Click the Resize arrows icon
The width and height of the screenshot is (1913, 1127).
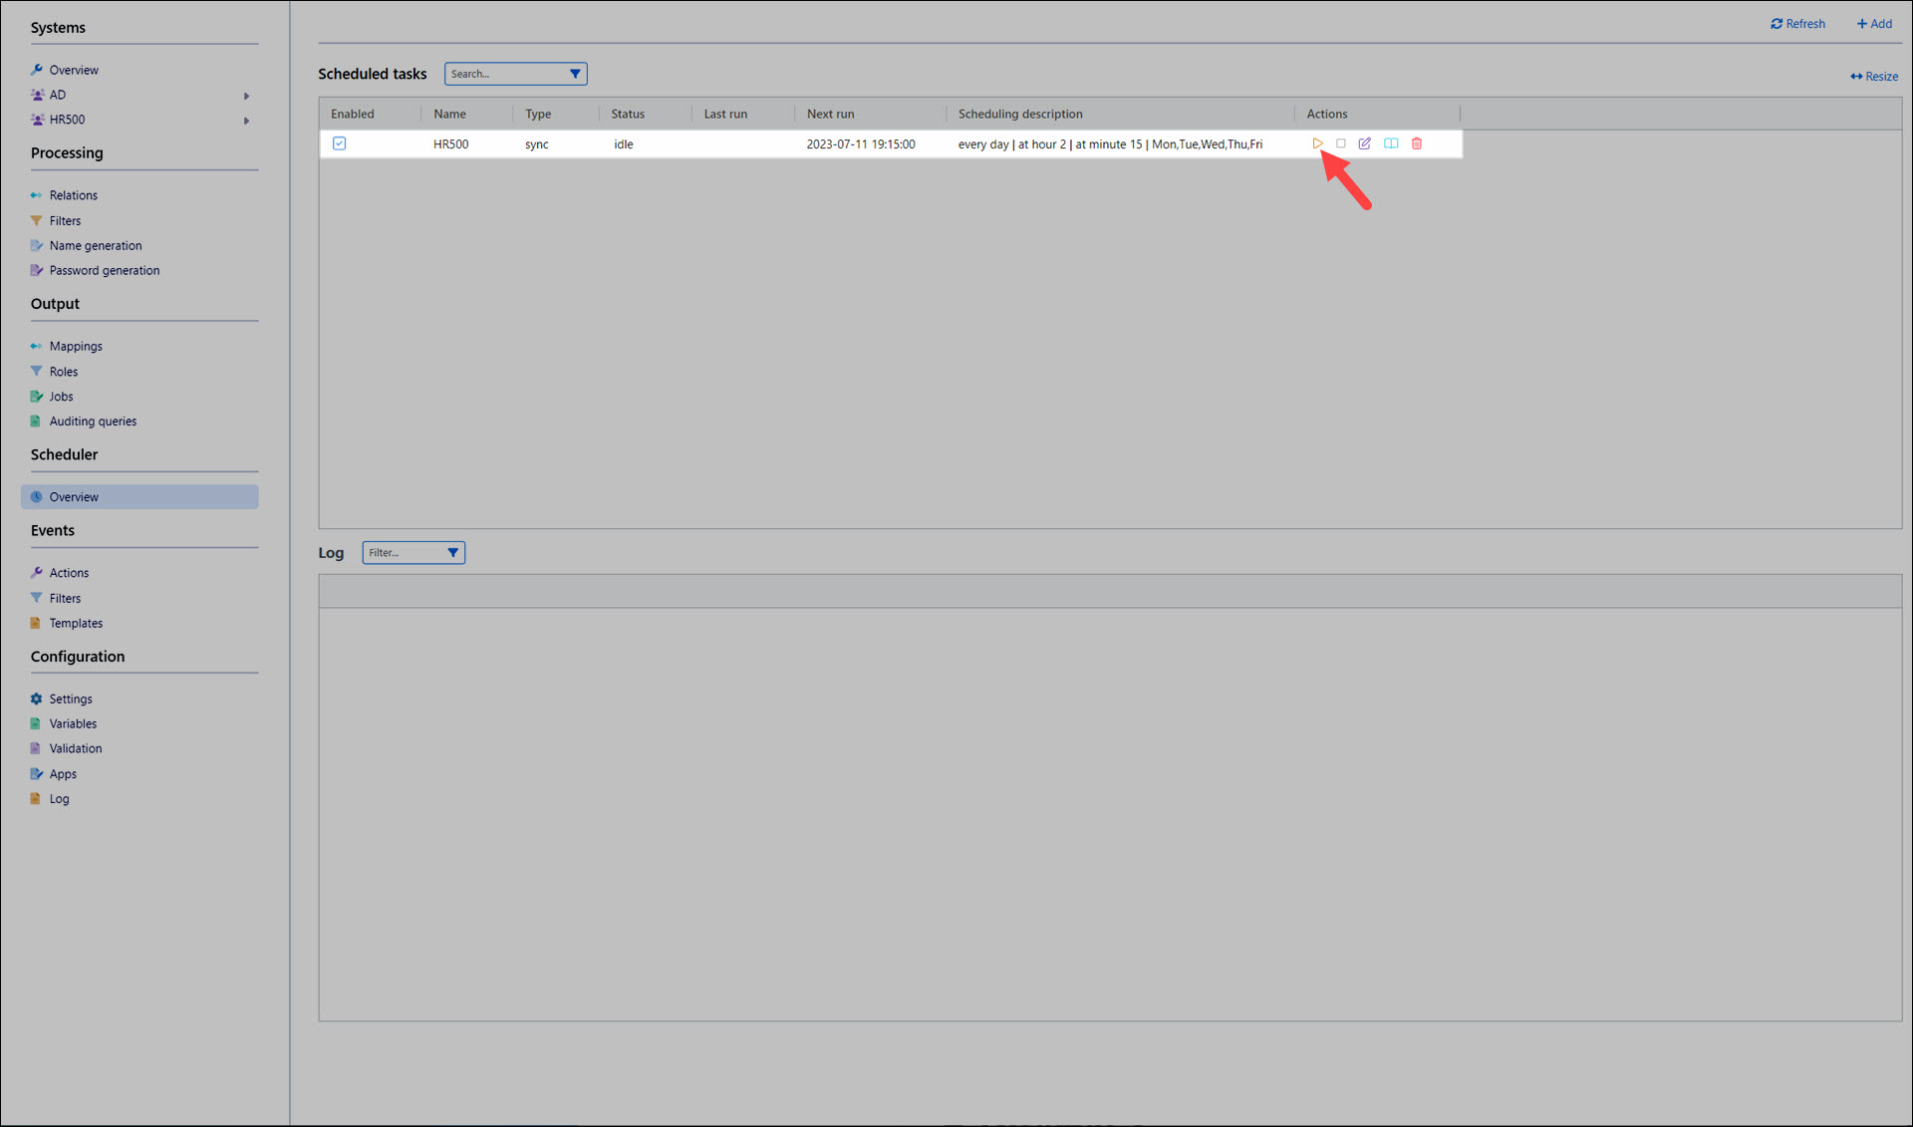(x=1856, y=77)
